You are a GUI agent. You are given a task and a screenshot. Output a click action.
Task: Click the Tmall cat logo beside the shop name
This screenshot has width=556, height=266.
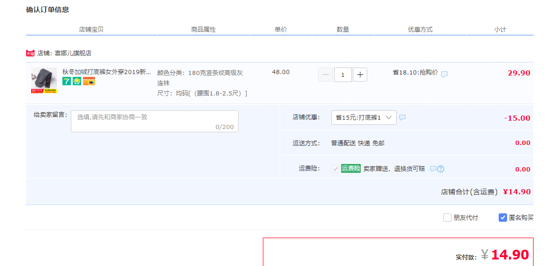pyautogui.click(x=30, y=53)
